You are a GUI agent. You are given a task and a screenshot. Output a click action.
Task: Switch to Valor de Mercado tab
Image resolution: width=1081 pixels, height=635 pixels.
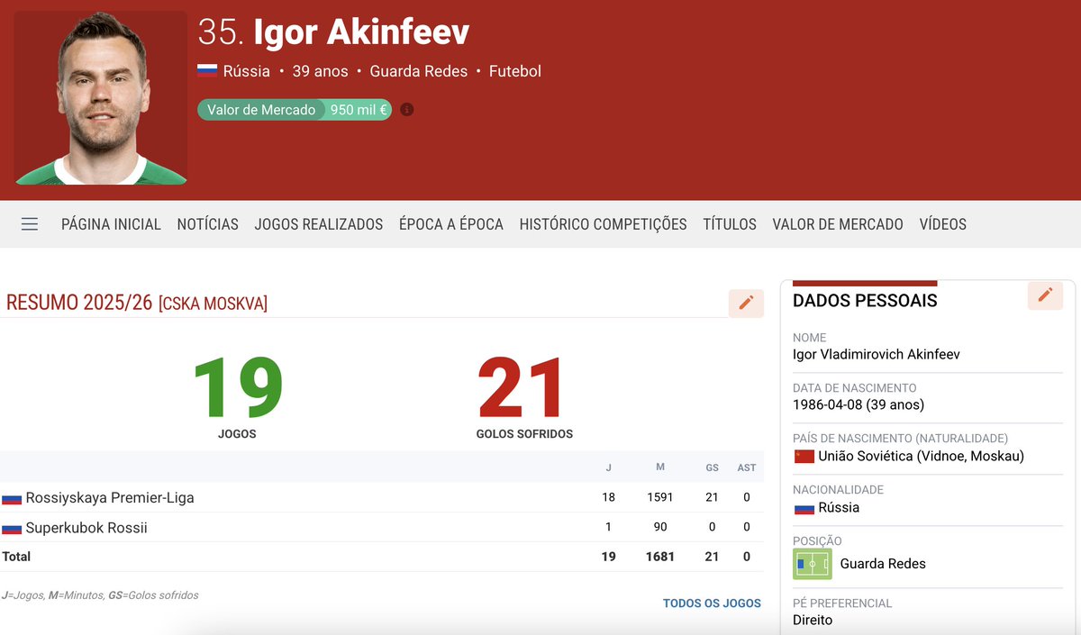838,224
